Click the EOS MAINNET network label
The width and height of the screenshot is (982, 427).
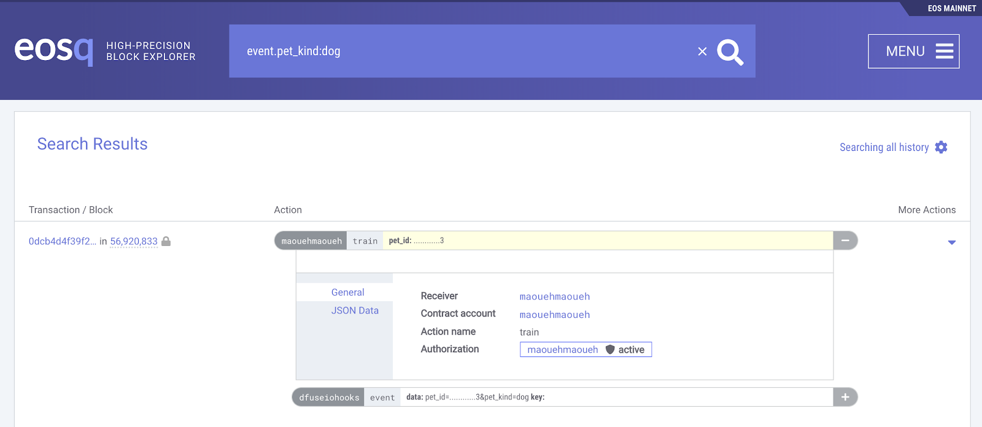point(952,8)
